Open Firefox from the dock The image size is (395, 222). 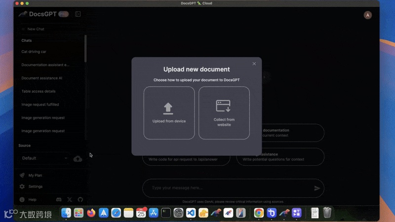tap(91, 213)
